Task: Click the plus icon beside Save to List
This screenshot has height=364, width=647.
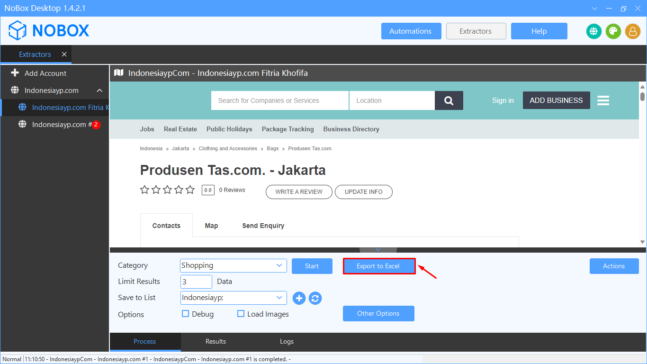Action: pos(299,298)
